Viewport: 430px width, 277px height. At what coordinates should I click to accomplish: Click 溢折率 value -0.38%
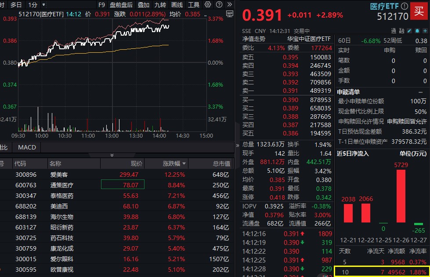321,206
